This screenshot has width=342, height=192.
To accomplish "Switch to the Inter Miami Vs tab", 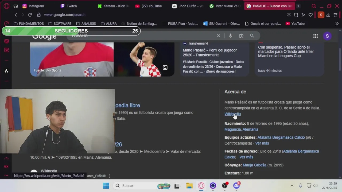I will pyautogui.click(x=225, y=6).
